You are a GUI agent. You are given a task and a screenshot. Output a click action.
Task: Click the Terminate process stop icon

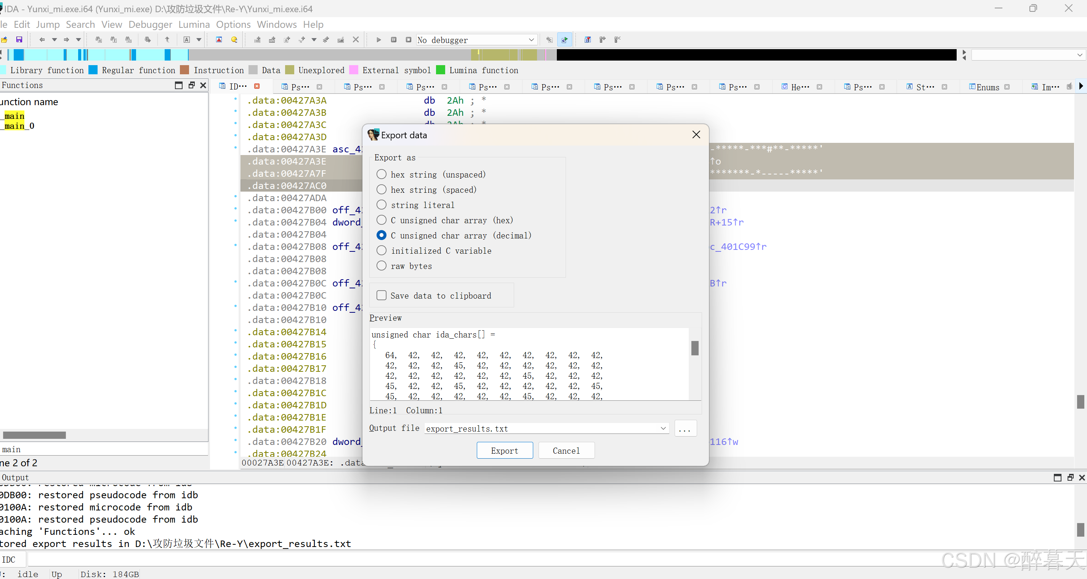tap(408, 40)
